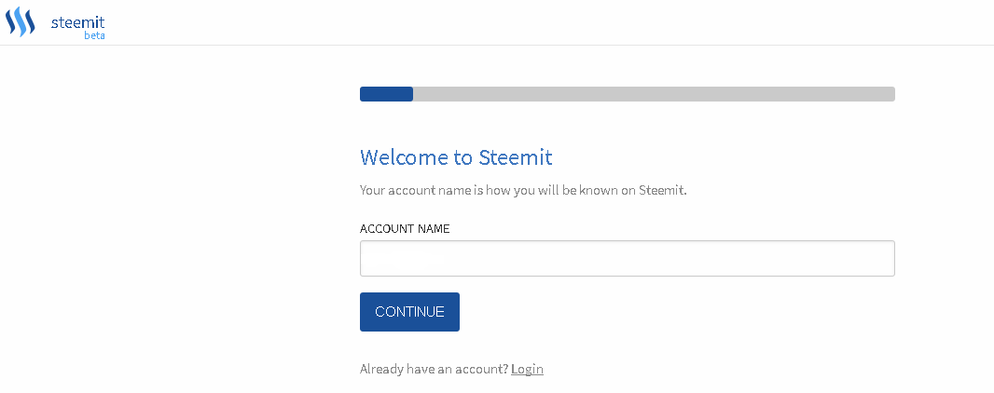Click the beta label under steemit
The image size is (994, 393).
click(94, 35)
